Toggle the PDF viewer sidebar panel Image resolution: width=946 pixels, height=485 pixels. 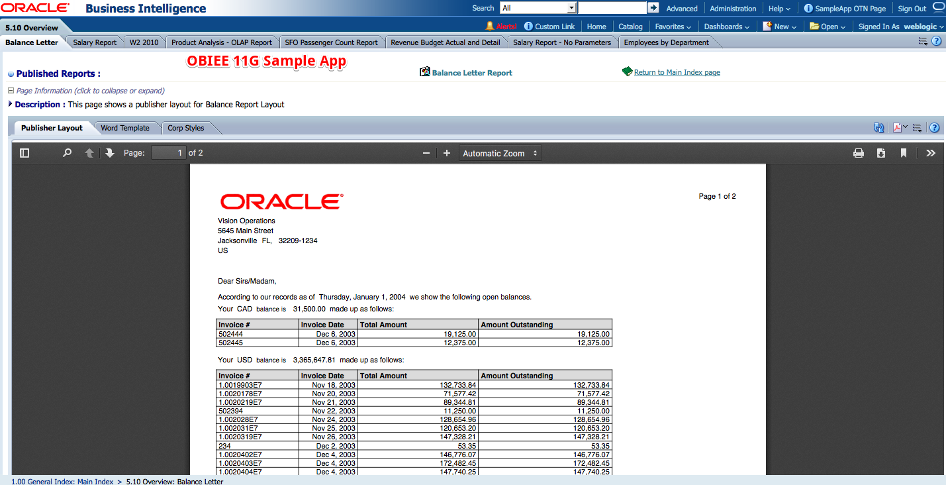pyautogui.click(x=24, y=152)
